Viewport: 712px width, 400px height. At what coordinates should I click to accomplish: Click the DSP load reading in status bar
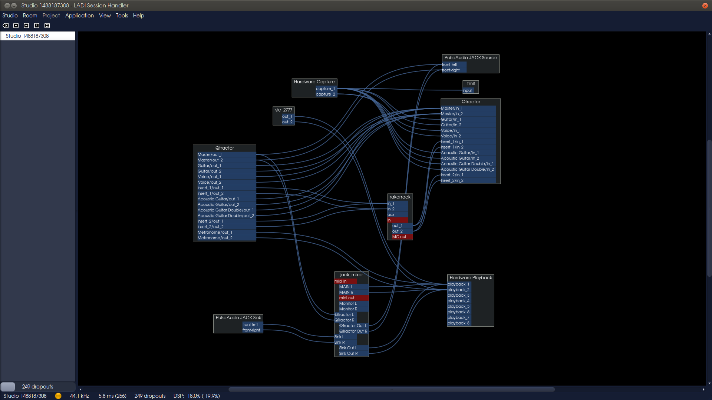[197, 396]
